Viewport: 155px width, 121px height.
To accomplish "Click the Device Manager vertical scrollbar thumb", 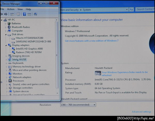I will (x=57, y=55).
